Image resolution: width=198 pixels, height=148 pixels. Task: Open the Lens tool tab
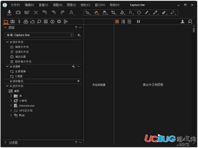coord(19,22)
